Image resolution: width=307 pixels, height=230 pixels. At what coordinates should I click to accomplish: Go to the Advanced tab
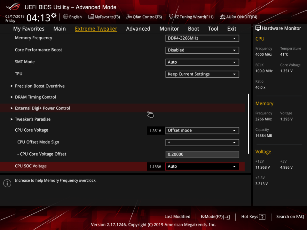click(x=138, y=29)
